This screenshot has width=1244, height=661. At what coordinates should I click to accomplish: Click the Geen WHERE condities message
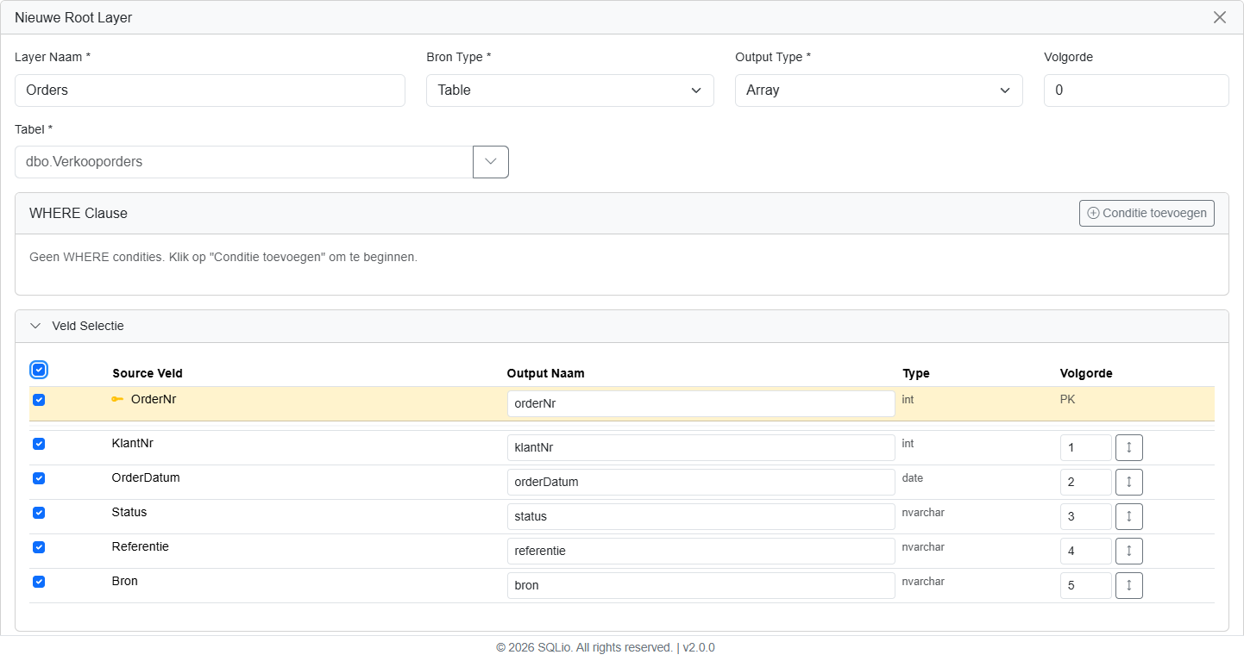(x=223, y=257)
